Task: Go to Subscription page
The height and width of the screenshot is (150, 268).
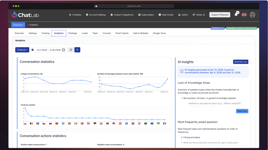Action: click(146, 15)
